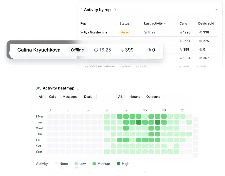Select the All tab next to Inbound

(x=120, y=97)
